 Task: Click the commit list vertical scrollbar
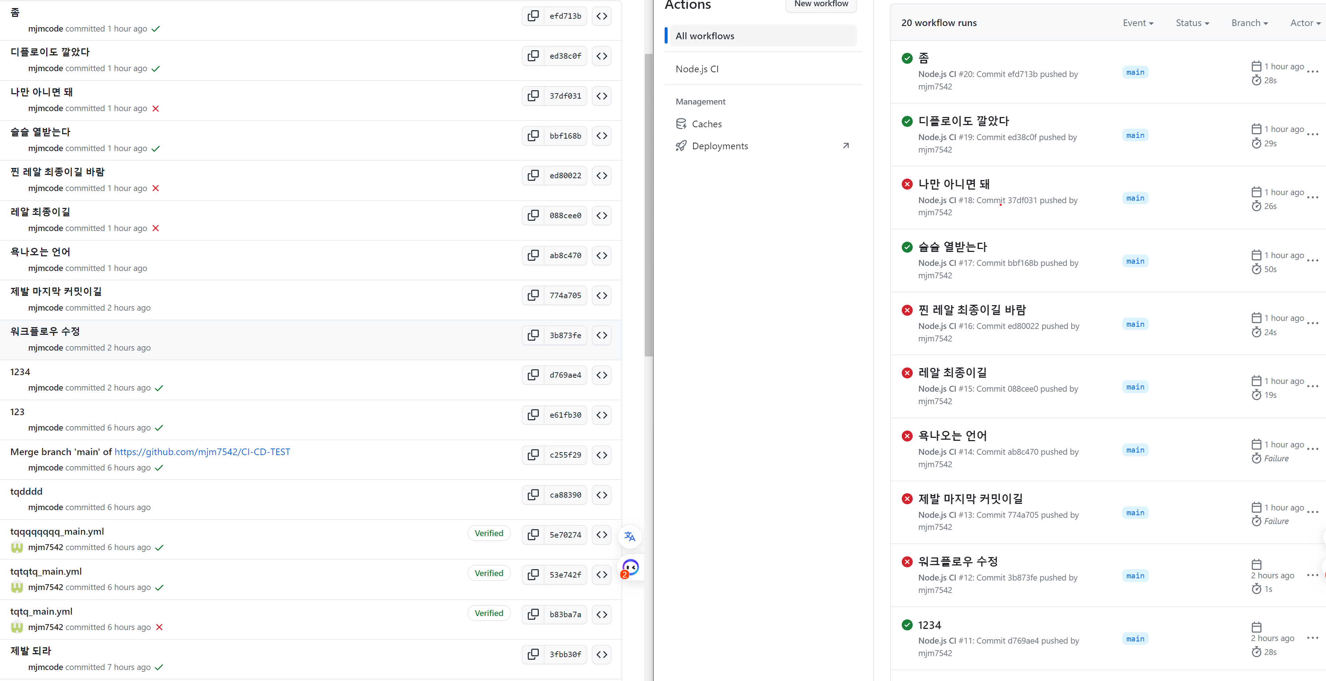648,206
